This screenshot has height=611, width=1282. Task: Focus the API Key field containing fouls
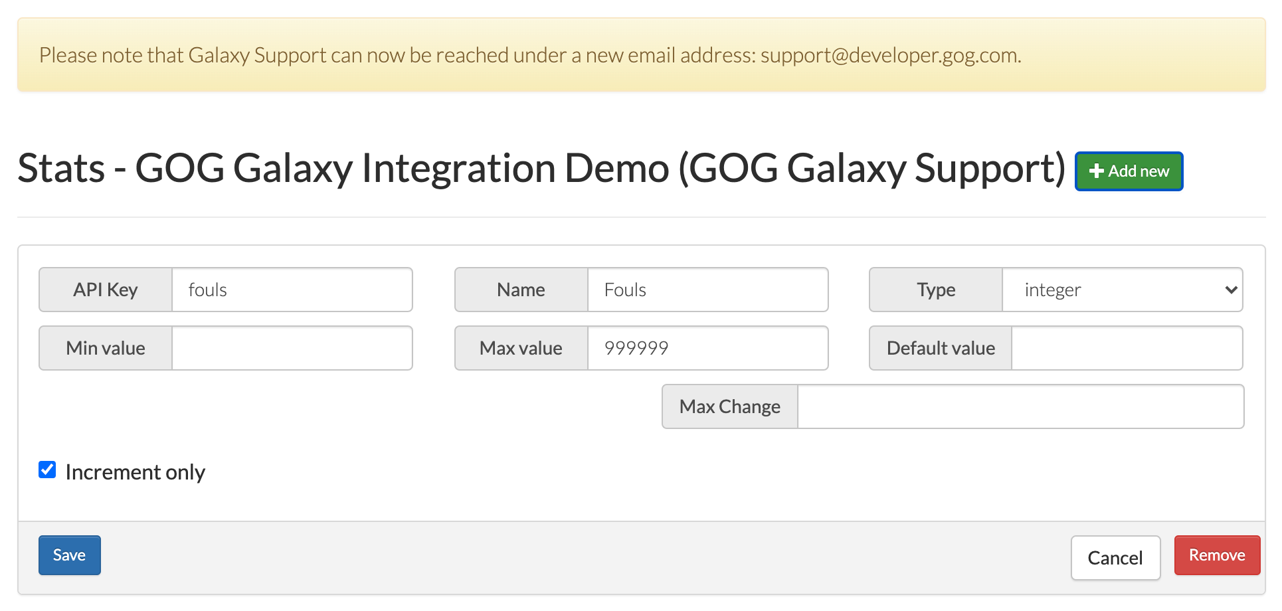(292, 290)
